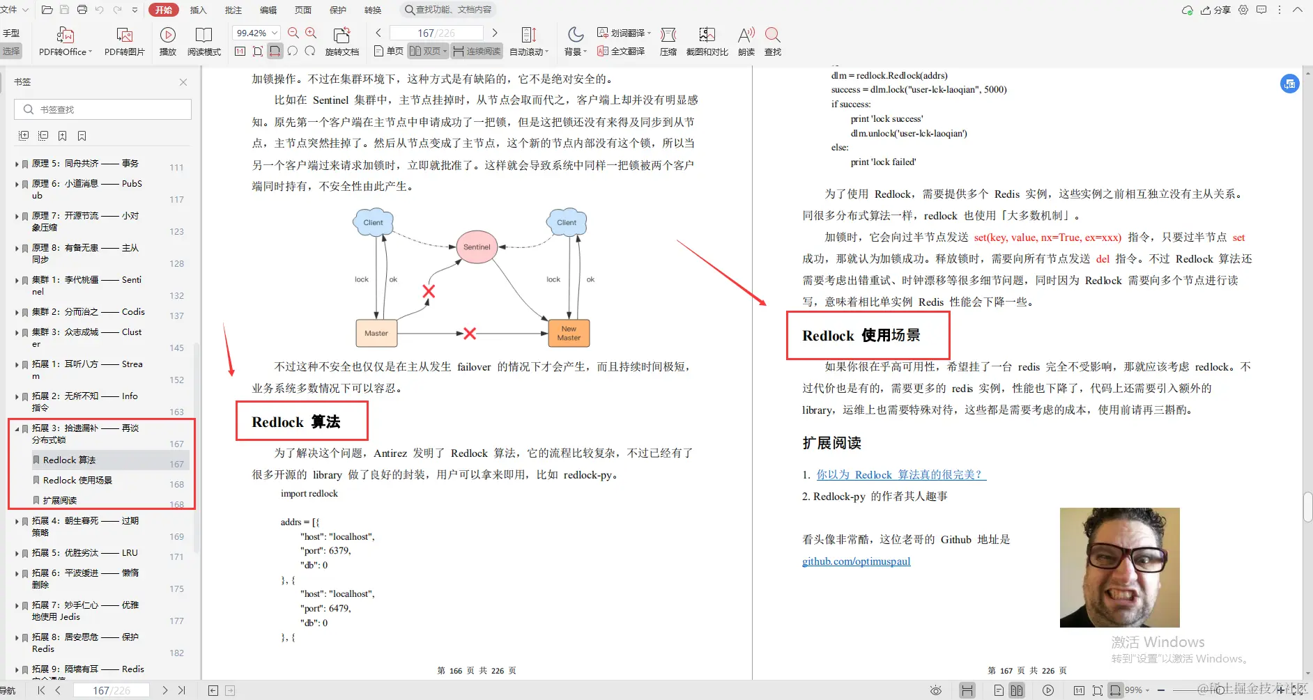Collapse the 拓展 3: 拾遗漏补 bookmark group
The image size is (1313, 700).
(x=17, y=429)
